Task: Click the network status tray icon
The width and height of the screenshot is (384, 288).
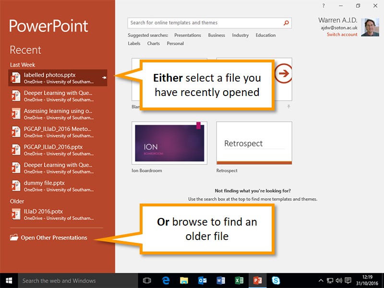Action: coord(330,281)
